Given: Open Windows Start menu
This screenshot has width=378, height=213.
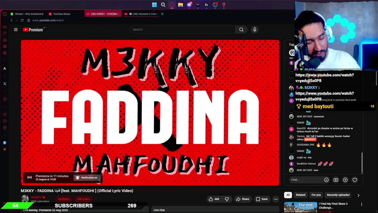Looking at the screenshot, I should pos(154,5).
